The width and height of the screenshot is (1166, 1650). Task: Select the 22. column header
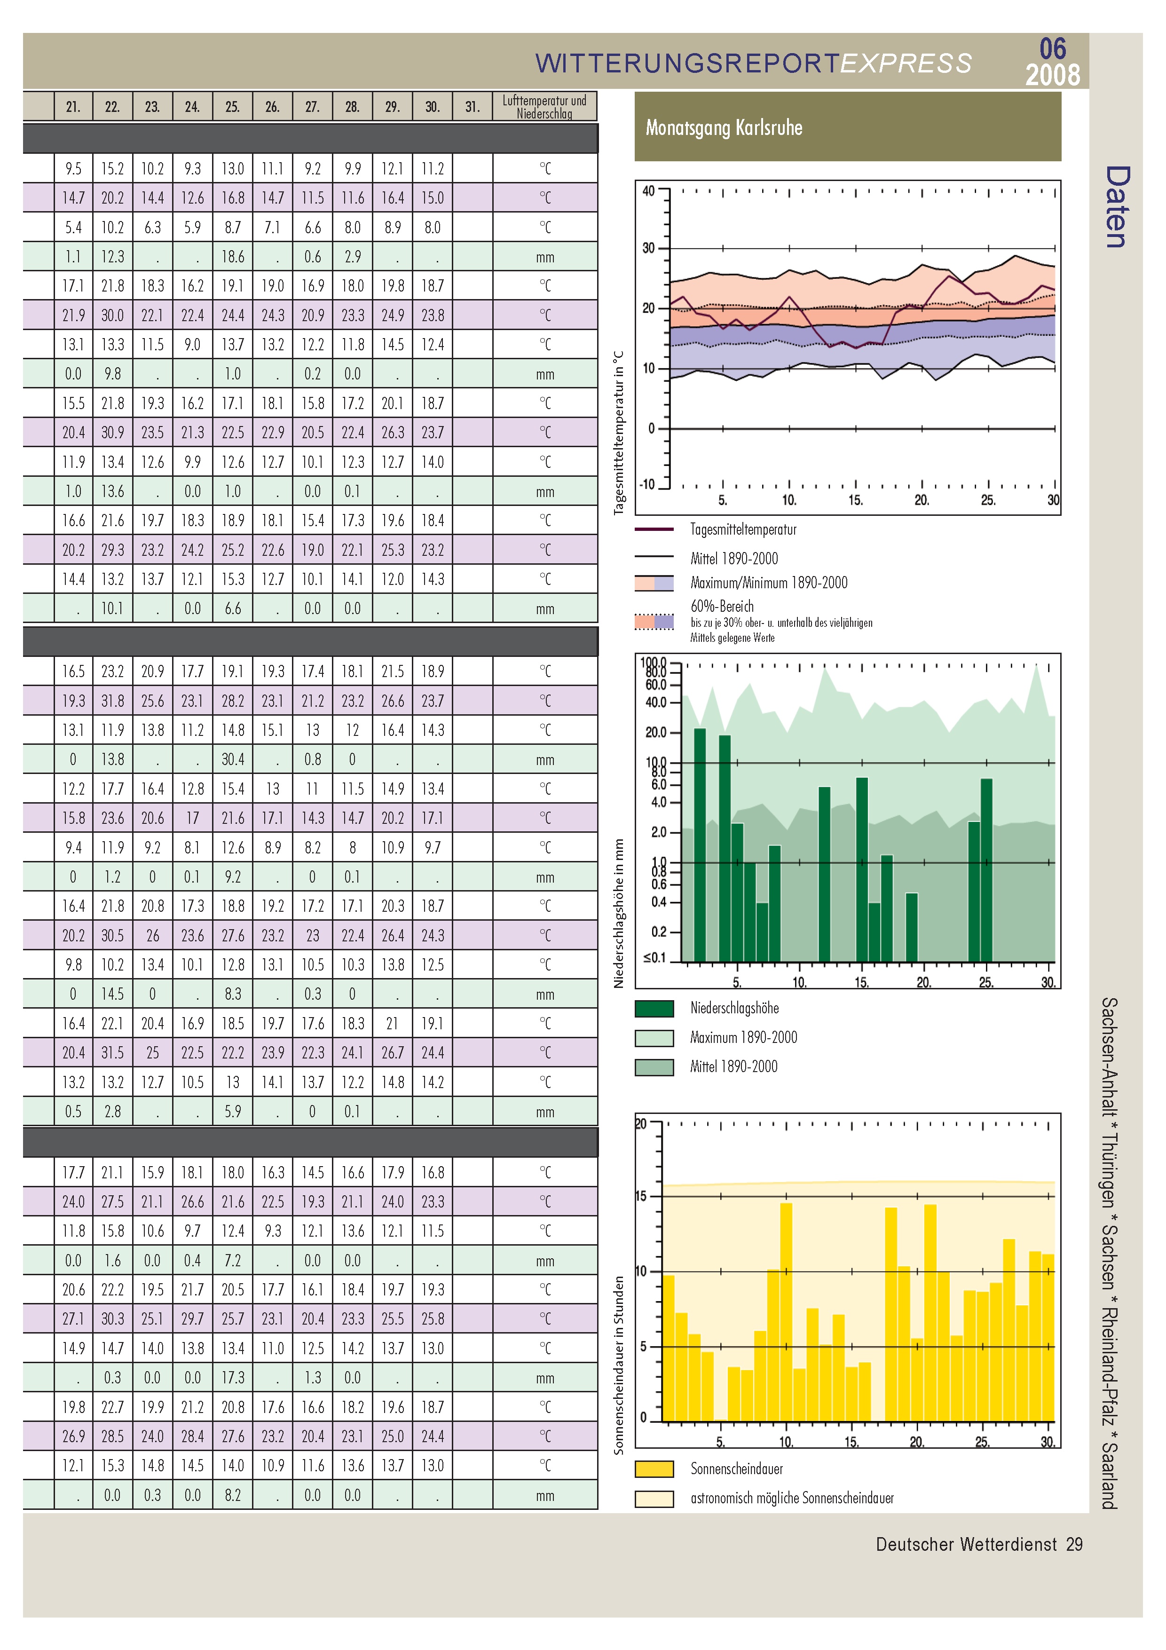click(113, 106)
